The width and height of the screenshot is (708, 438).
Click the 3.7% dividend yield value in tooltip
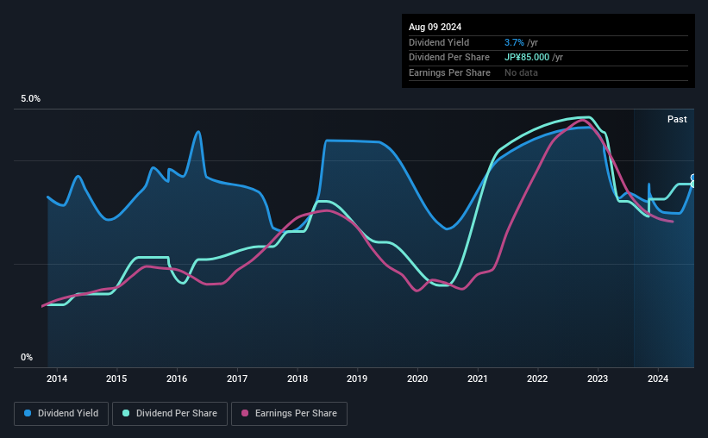pos(514,42)
